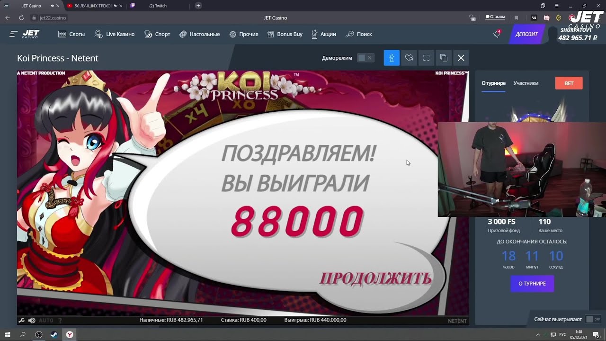Click the bookmark icon in address bar
This screenshot has height=341, width=606.
516,18
